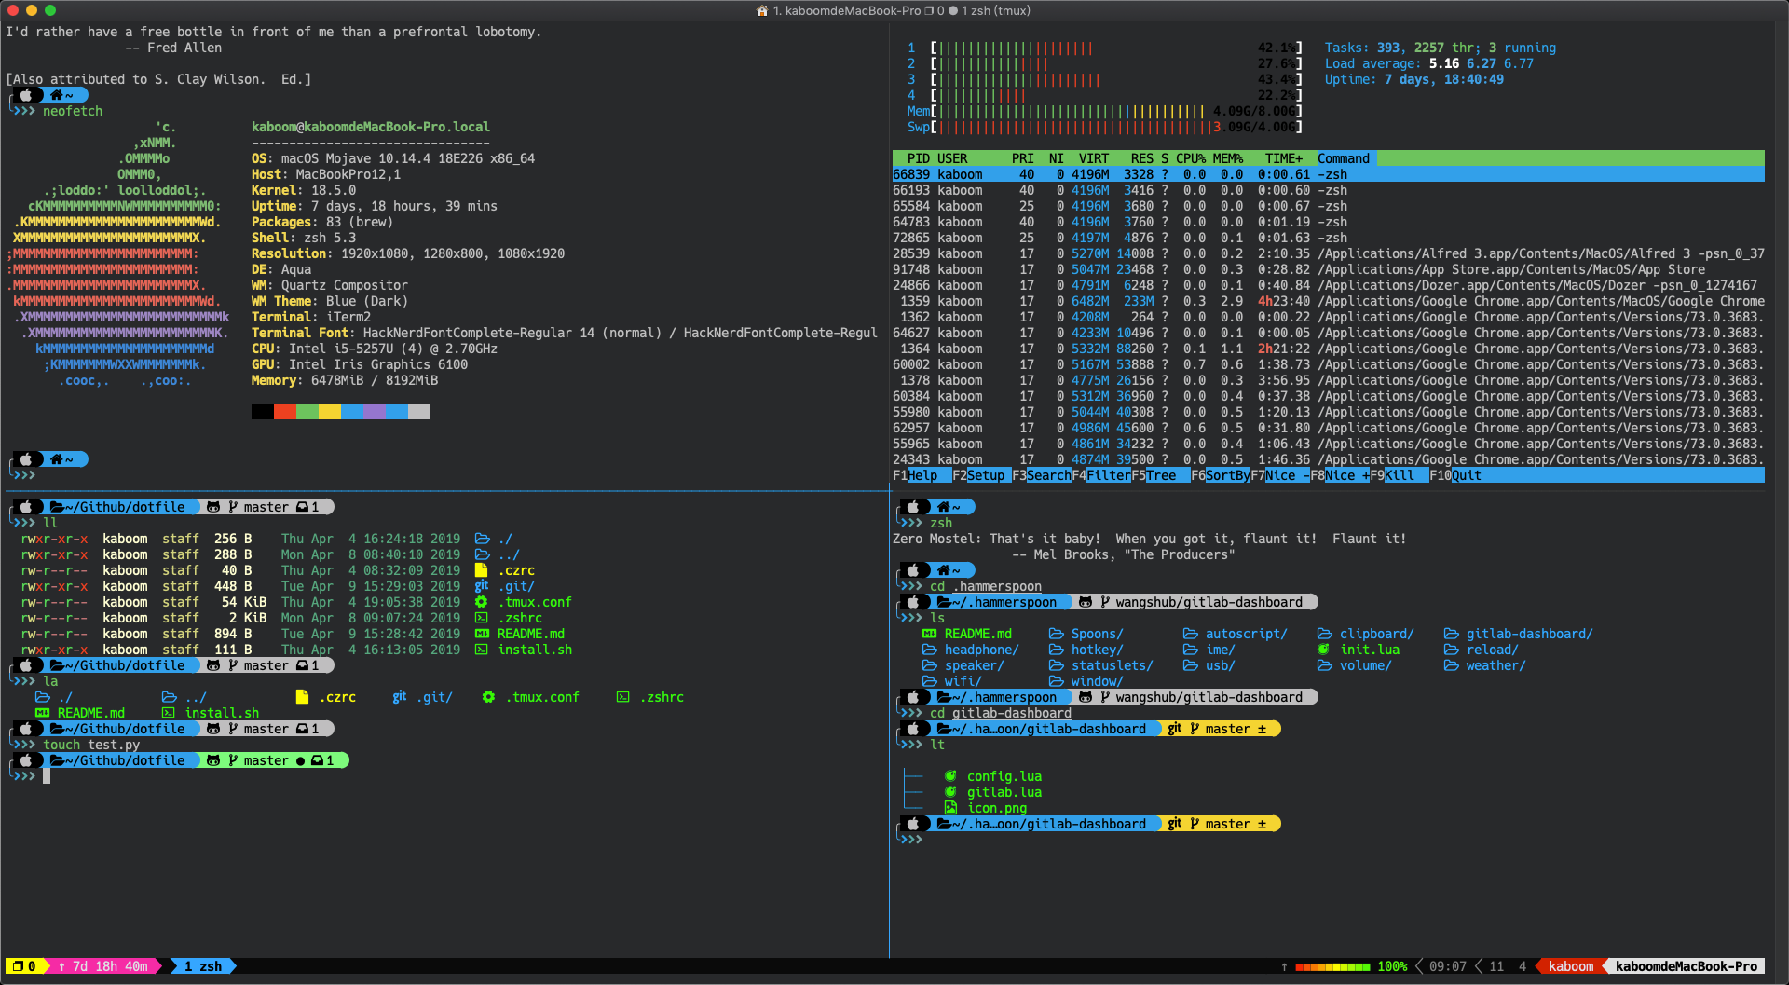Click the terminal icon beside install.sh in ll listing
This screenshot has height=985, width=1789.
pos(482,650)
